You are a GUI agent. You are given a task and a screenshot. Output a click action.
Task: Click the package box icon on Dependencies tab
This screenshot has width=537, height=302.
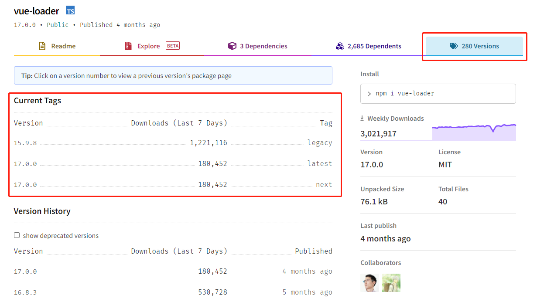pyautogui.click(x=232, y=45)
